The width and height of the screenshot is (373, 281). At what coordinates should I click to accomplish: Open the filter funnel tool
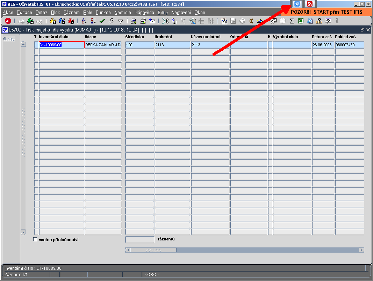(121, 21)
